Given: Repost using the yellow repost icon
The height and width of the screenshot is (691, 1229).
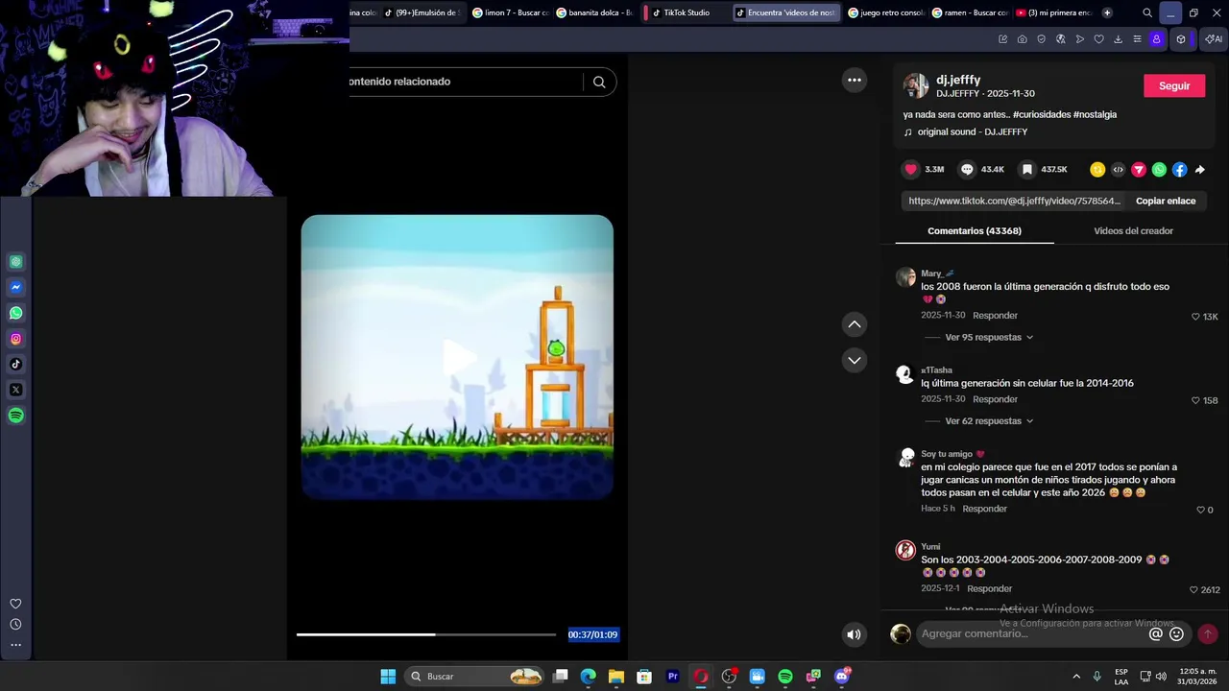Looking at the screenshot, I should coord(1097,169).
